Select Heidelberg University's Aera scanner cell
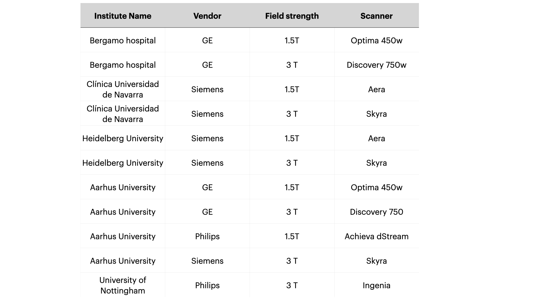 [376, 138]
